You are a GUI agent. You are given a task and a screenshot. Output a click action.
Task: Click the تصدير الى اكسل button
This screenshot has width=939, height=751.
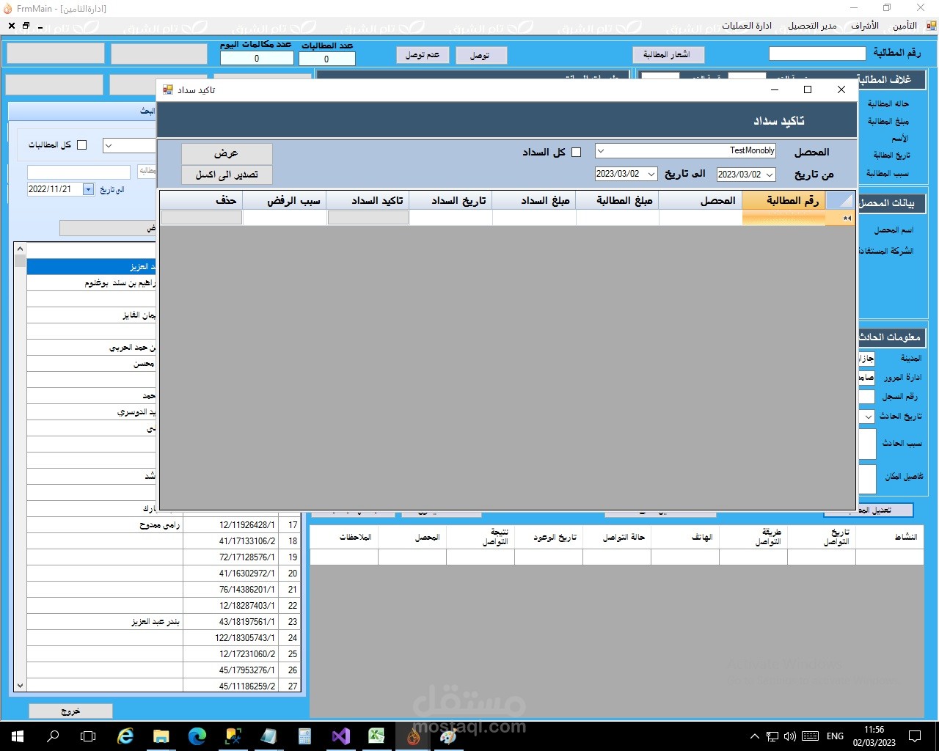[227, 175]
